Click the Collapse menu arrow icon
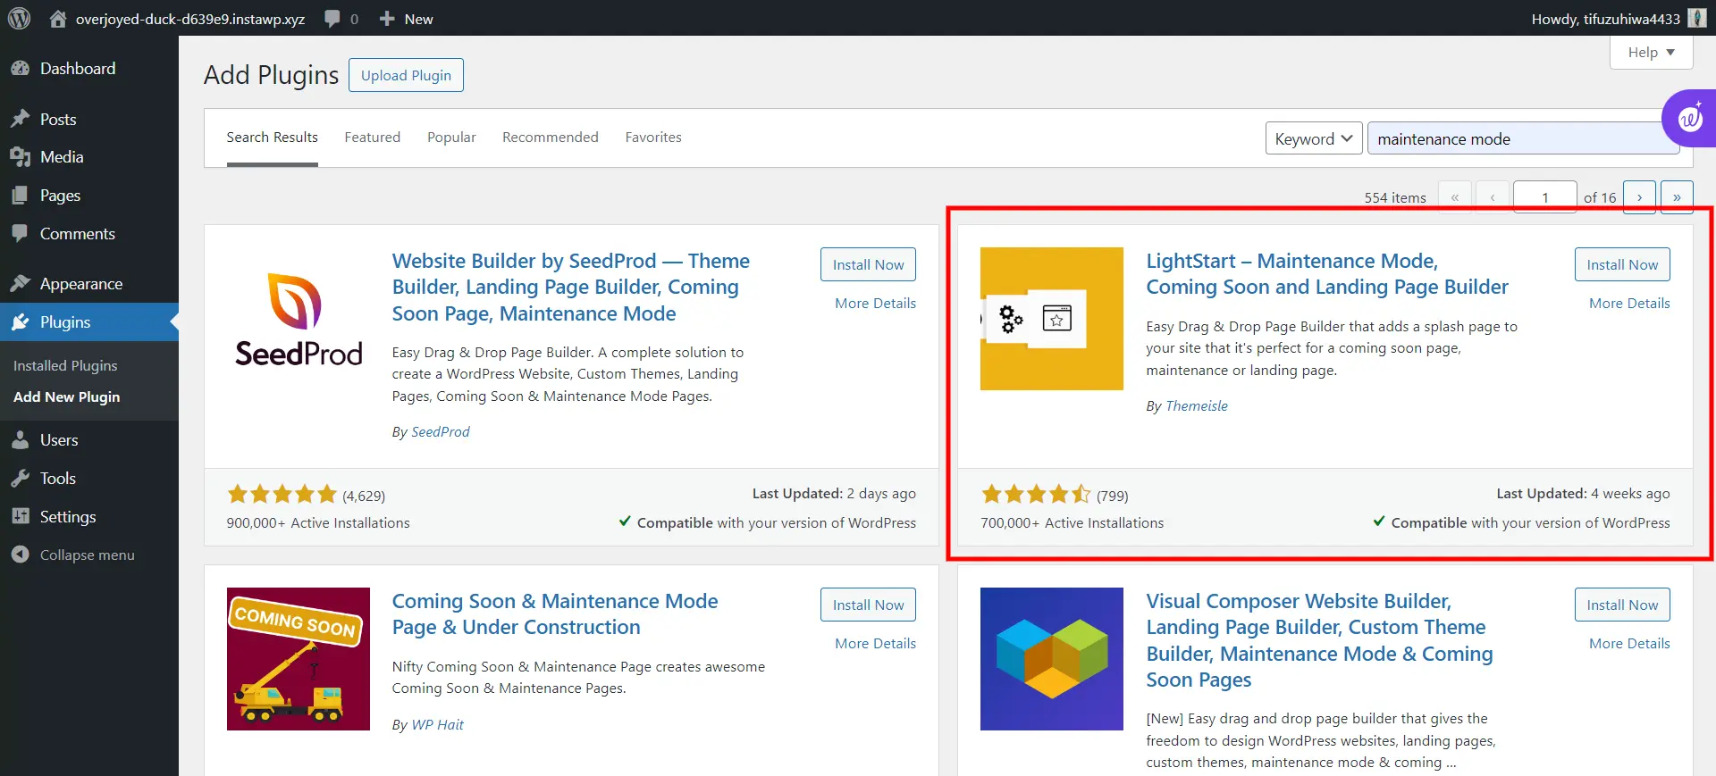Image resolution: width=1716 pixels, height=776 pixels. [x=20, y=555]
